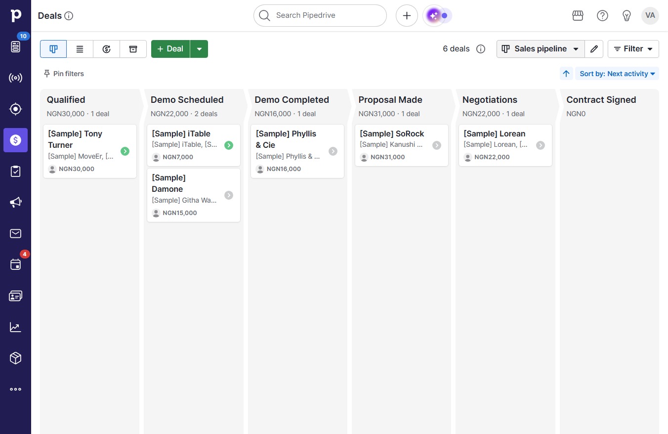Click the owner avatar on Lorean card
This screenshot has width=668, height=434.
(x=468, y=157)
